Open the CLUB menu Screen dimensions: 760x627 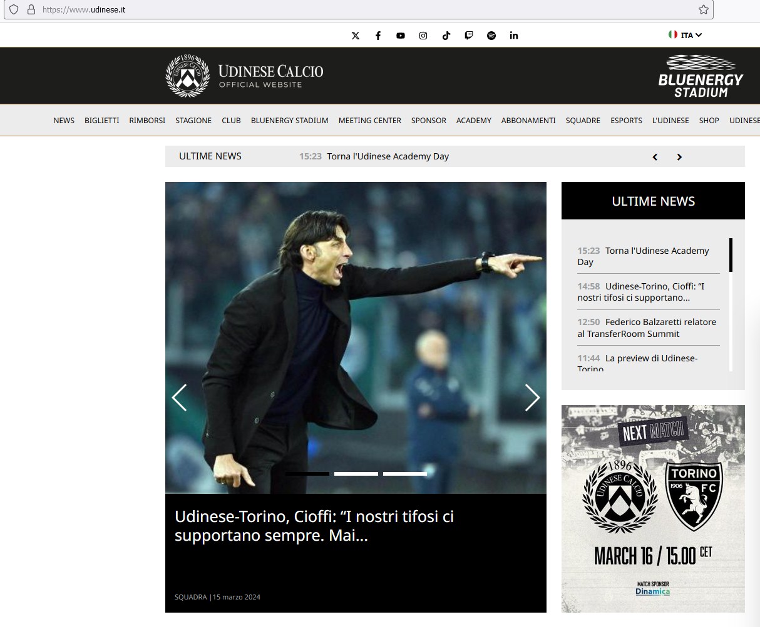point(231,121)
